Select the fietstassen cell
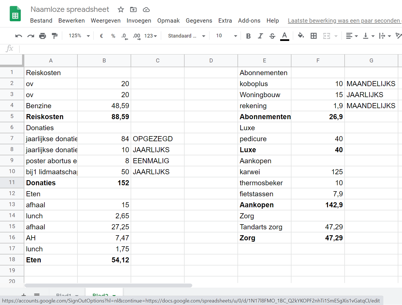The image size is (402, 305). coord(265,194)
